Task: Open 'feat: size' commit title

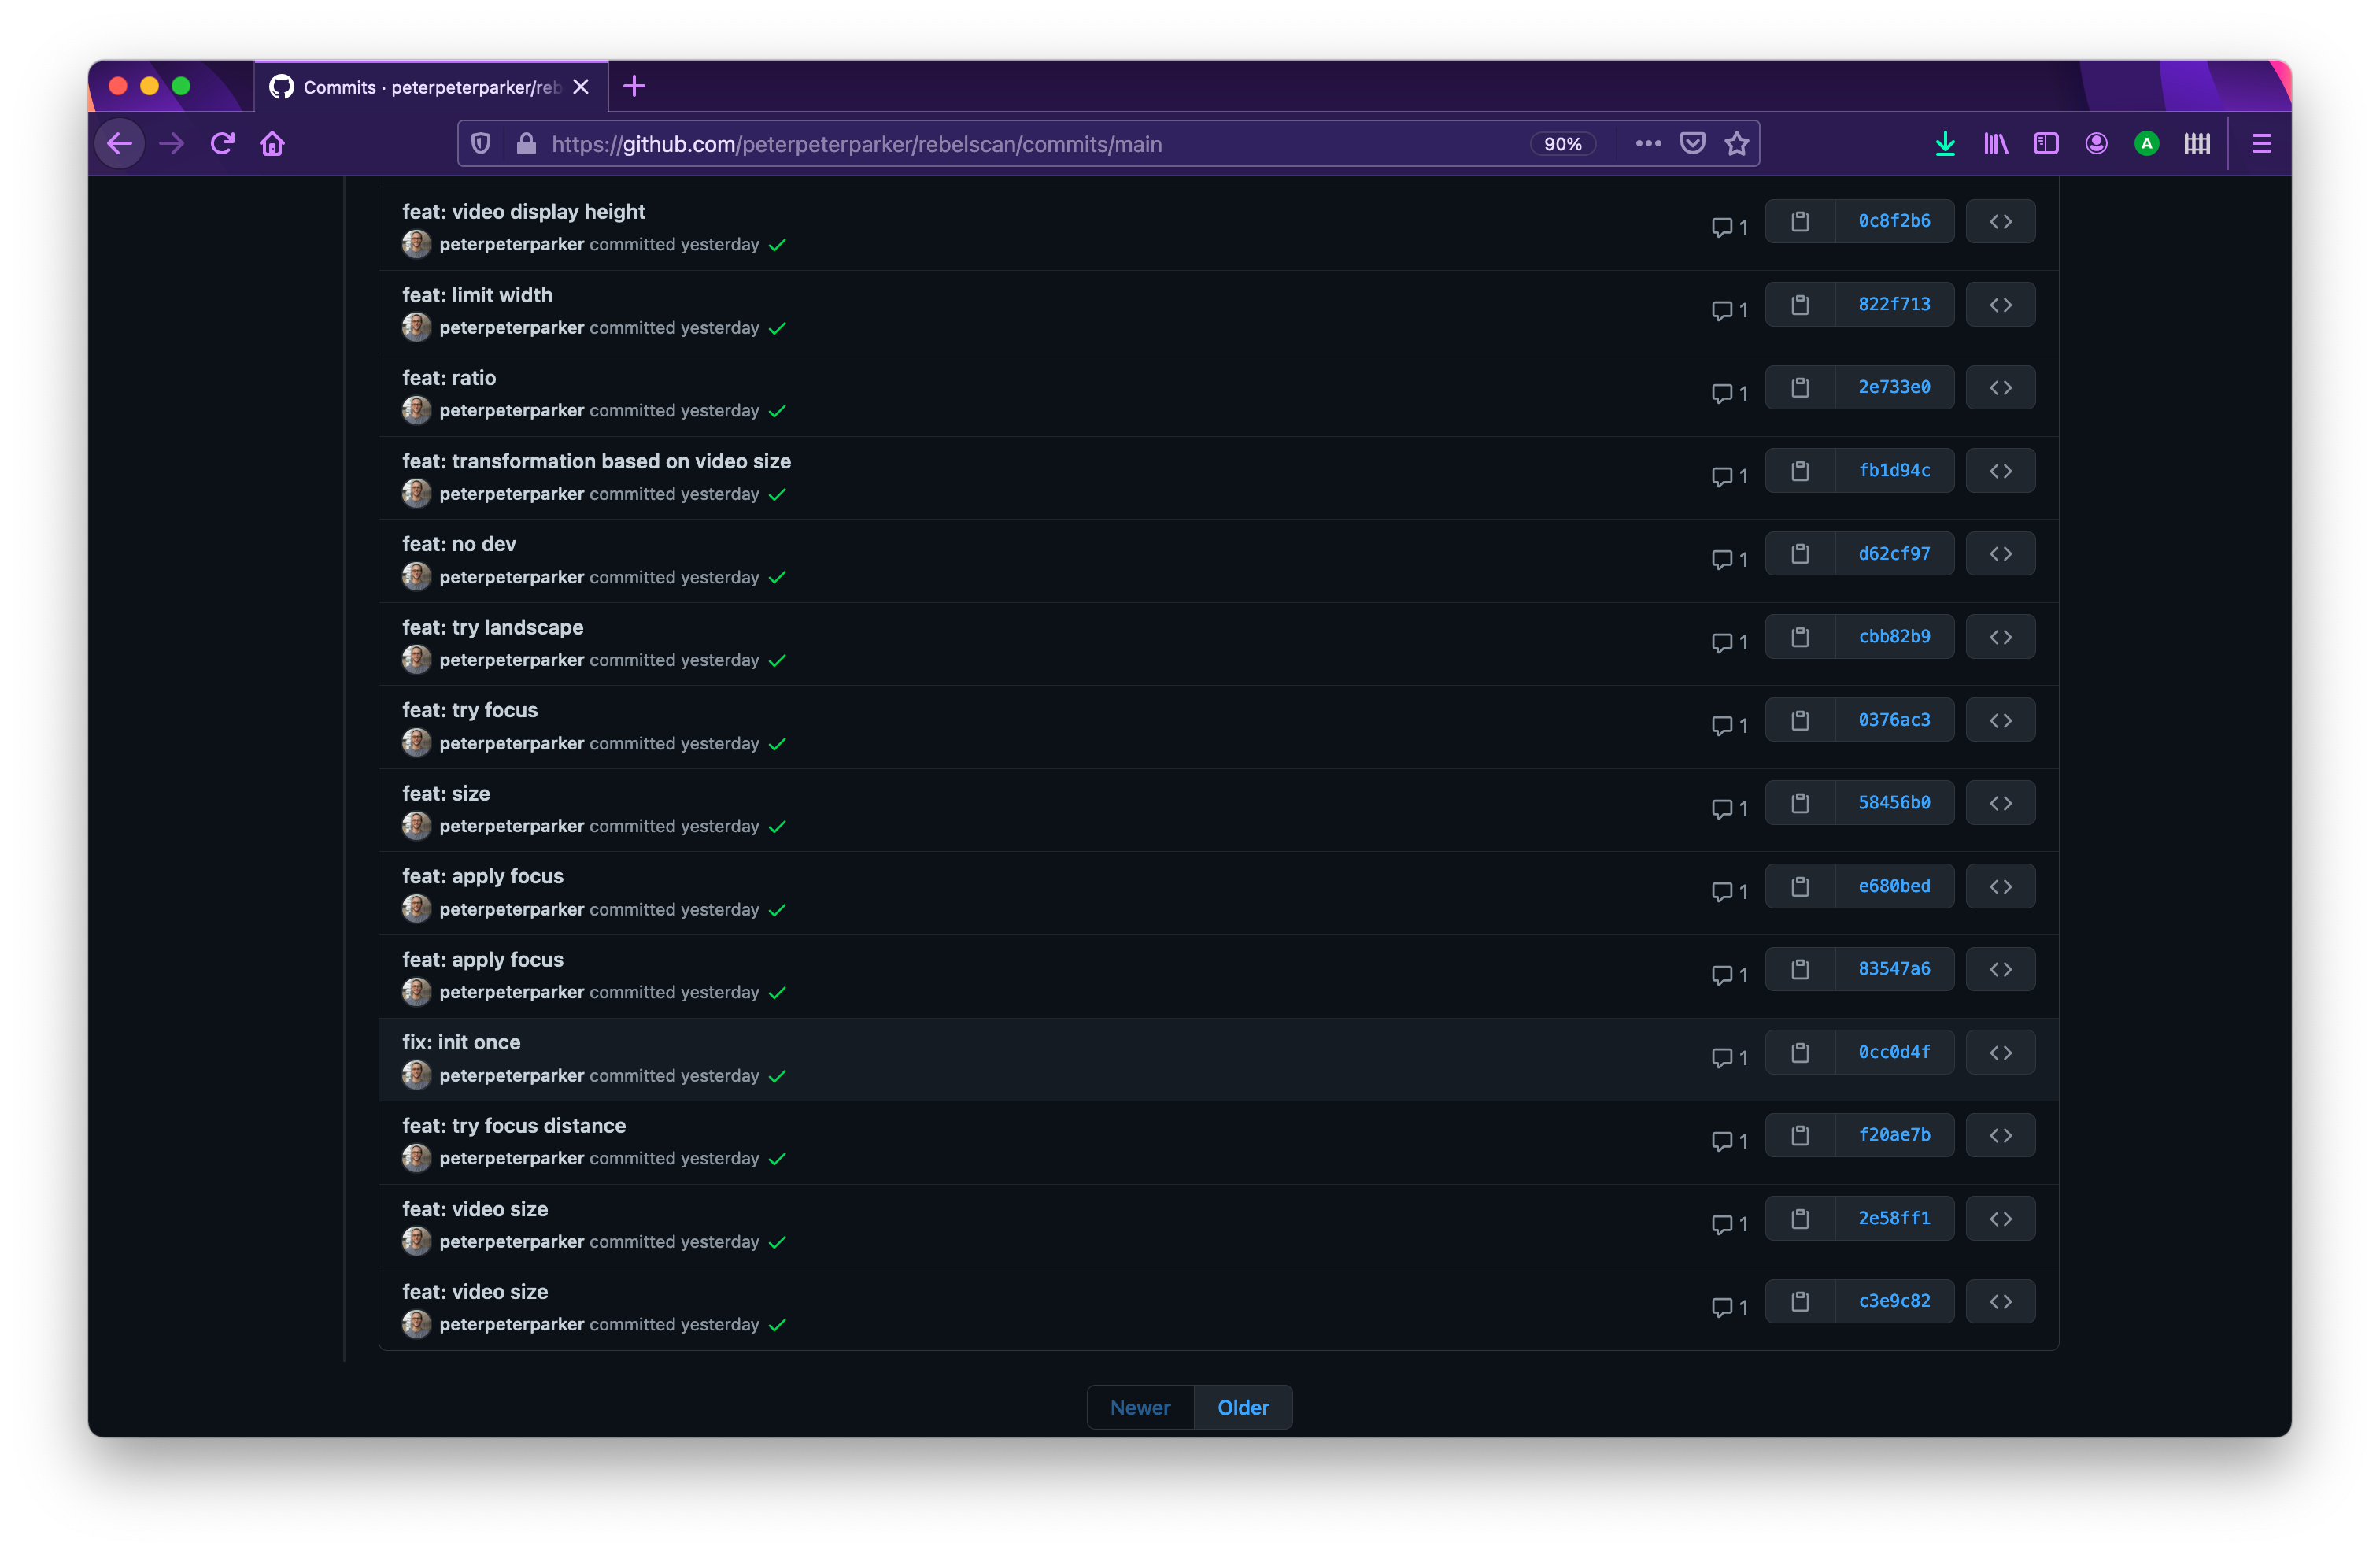Action: point(446,794)
